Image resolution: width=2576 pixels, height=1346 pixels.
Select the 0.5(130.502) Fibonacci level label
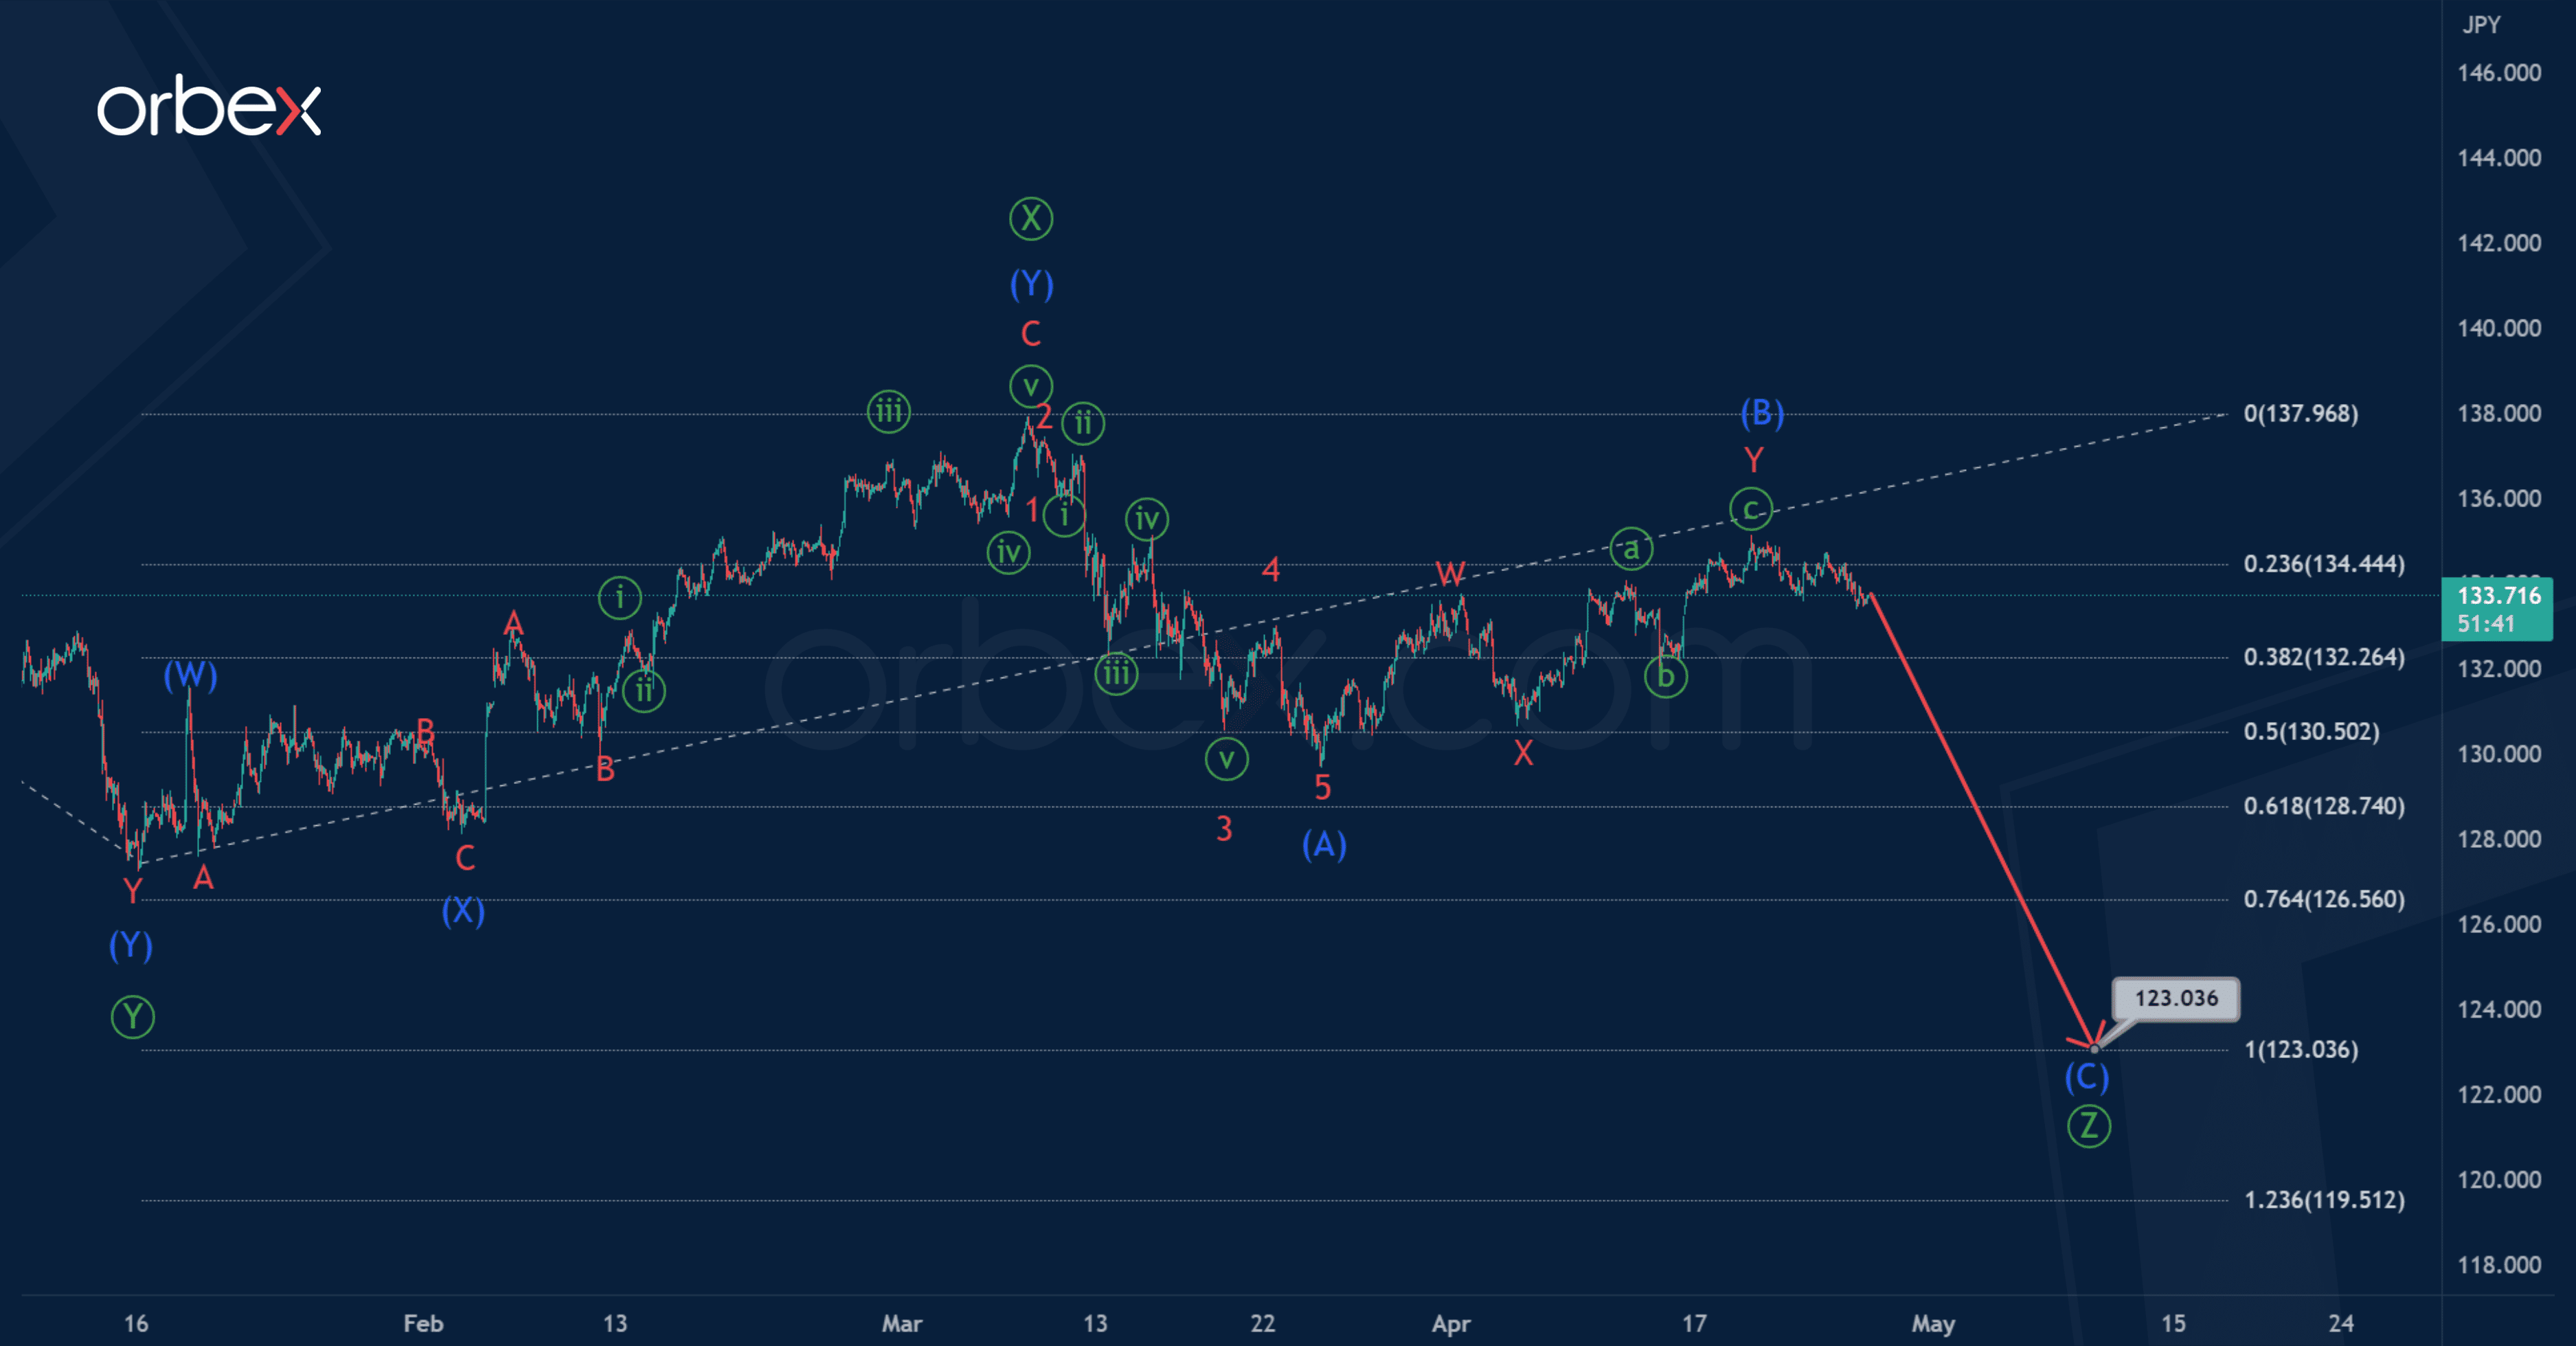(2311, 731)
